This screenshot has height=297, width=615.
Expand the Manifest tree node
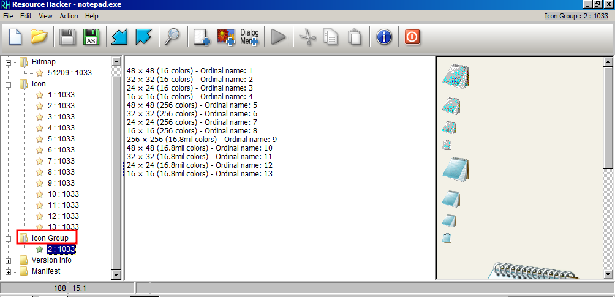click(8, 271)
